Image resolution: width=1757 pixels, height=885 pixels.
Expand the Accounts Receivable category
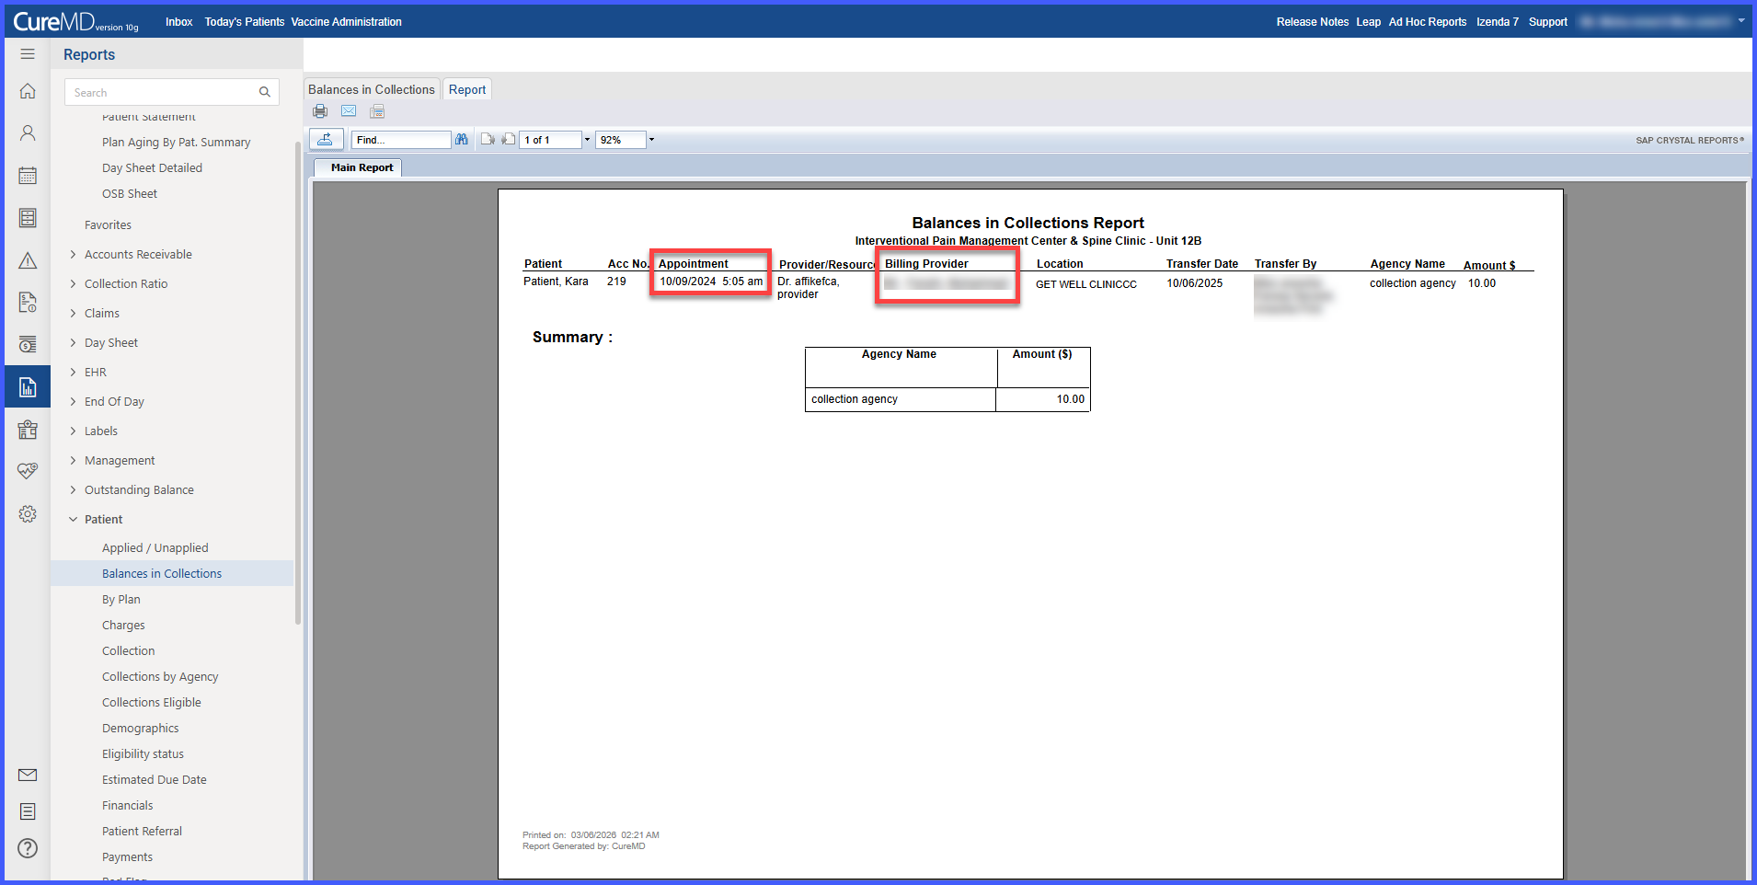click(x=138, y=255)
